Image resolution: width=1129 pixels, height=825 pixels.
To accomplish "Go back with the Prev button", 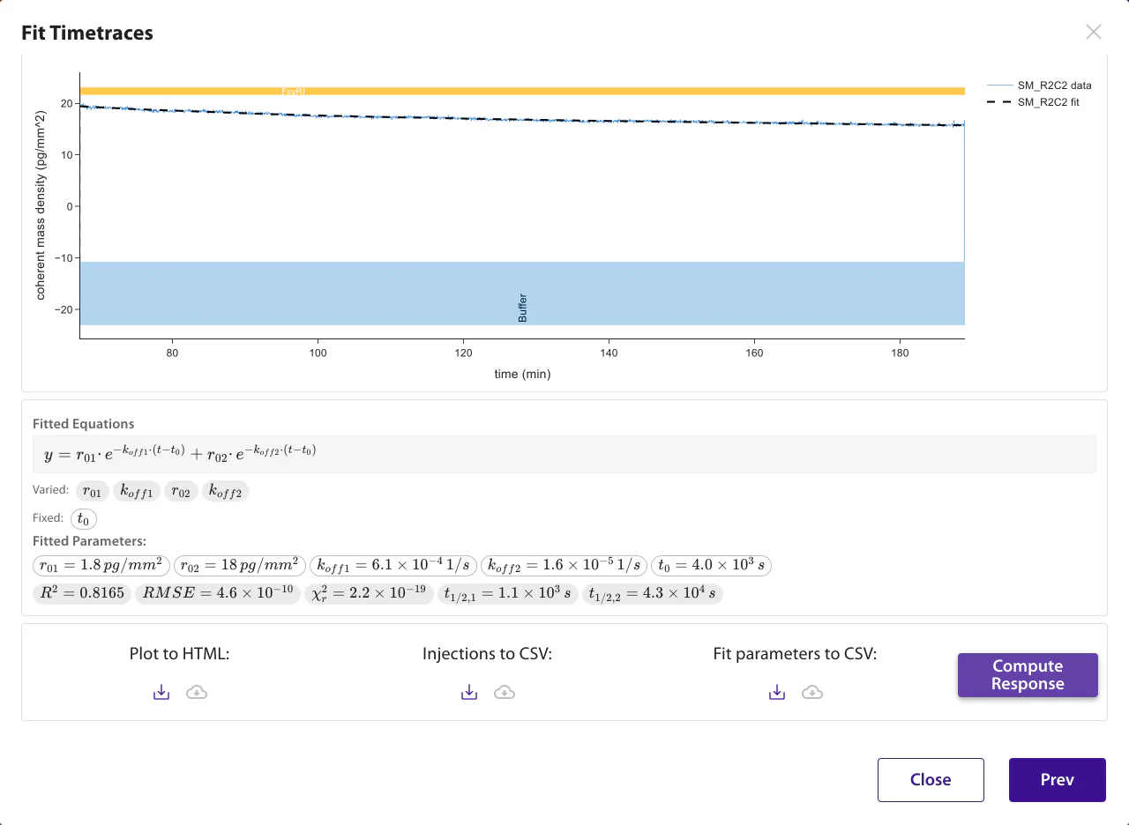I will pyautogui.click(x=1058, y=780).
